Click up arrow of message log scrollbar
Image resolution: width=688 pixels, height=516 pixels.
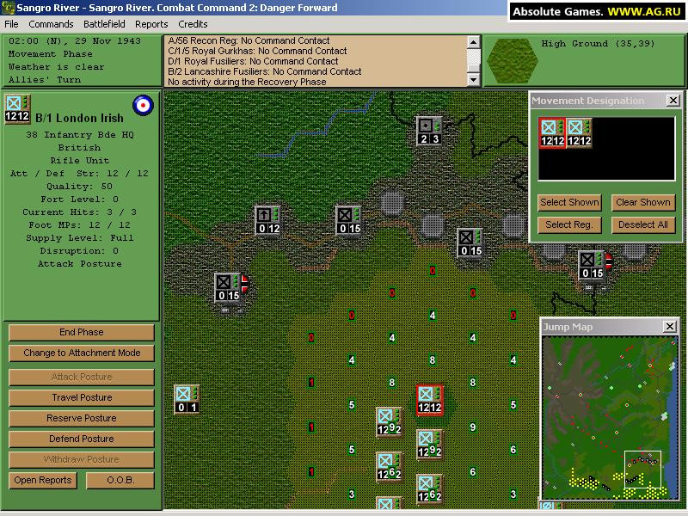coord(473,42)
